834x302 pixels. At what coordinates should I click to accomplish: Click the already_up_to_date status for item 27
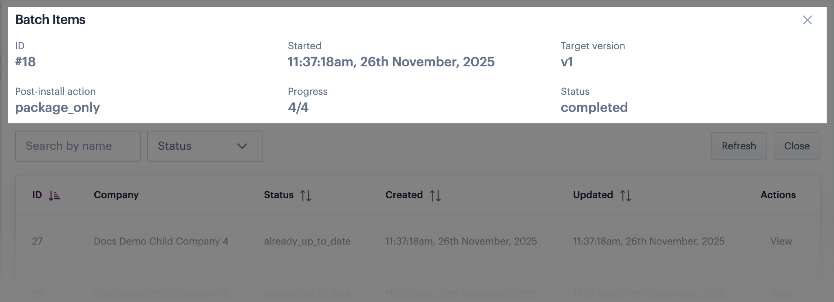point(307,241)
